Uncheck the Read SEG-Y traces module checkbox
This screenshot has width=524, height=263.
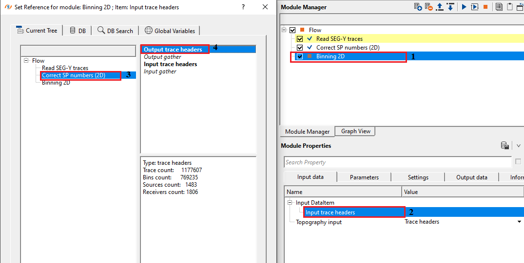[x=300, y=39]
